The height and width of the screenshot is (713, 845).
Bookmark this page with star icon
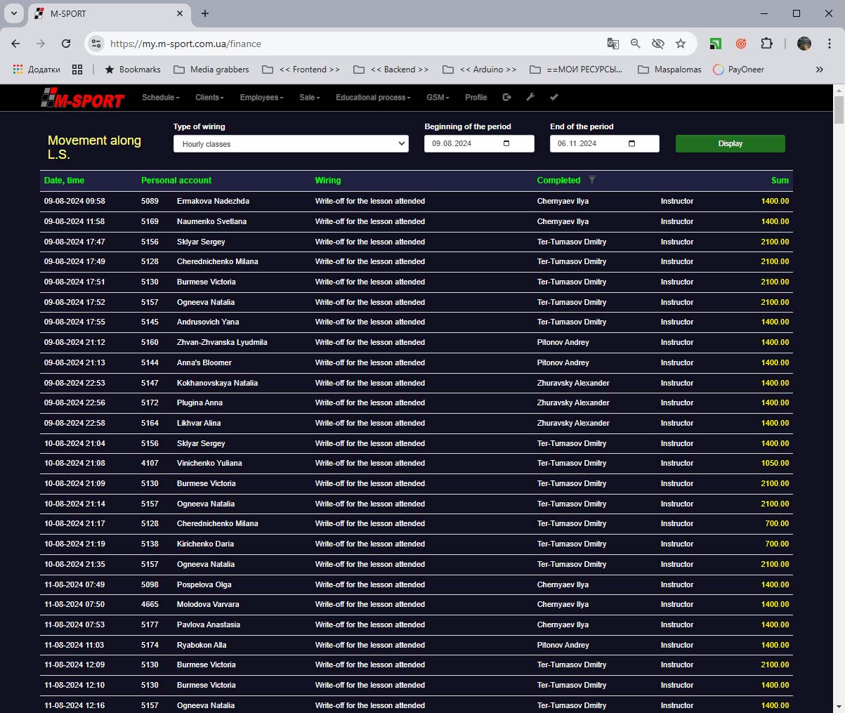tap(680, 44)
